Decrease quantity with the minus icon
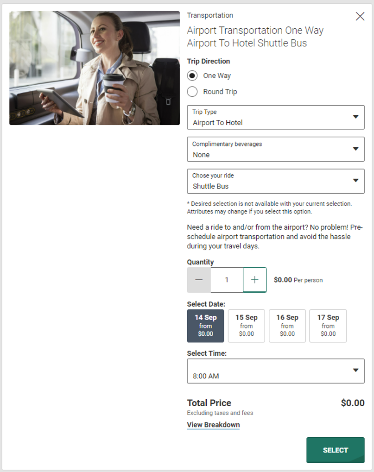The width and height of the screenshot is (374, 472). pyautogui.click(x=199, y=280)
